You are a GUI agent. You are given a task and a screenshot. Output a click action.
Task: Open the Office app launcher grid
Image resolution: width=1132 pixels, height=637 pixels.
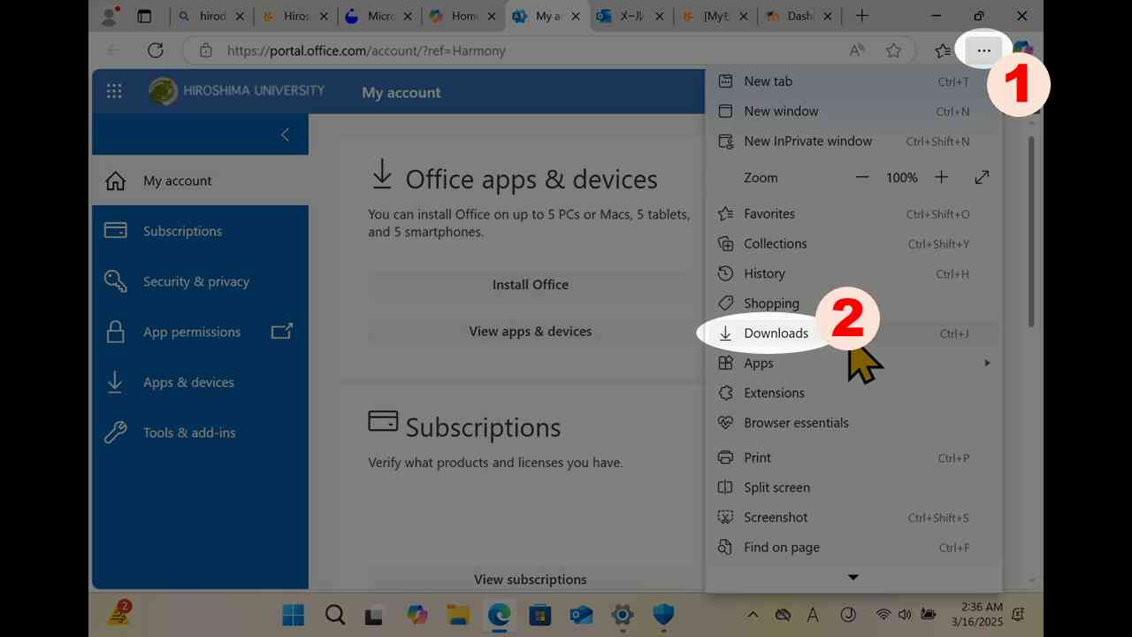pyautogui.click(x=114, y=91)
